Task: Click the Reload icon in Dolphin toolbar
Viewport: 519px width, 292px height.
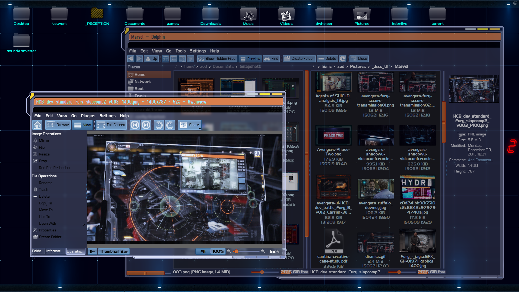Action: (x=343, y=59)
